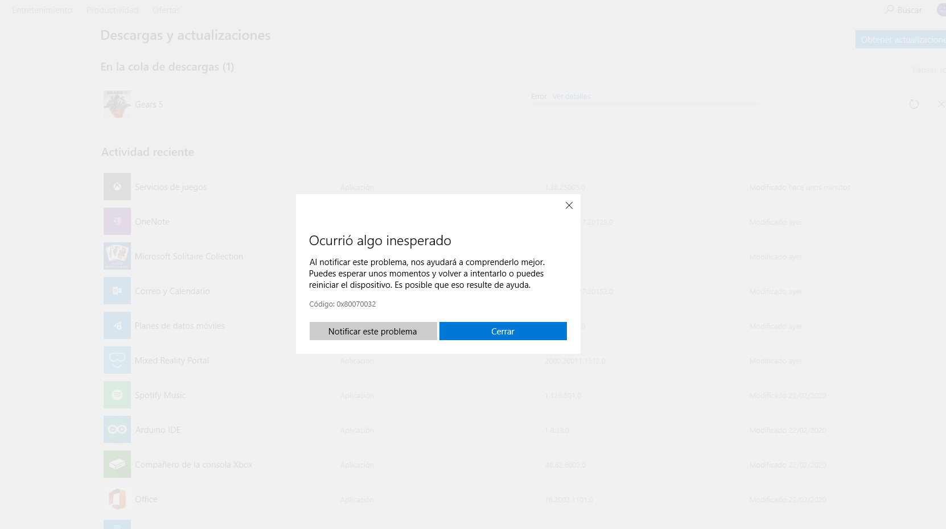This screenshot has width=946, height=529.
Task: Select the Office entry name
Action: 146,499
